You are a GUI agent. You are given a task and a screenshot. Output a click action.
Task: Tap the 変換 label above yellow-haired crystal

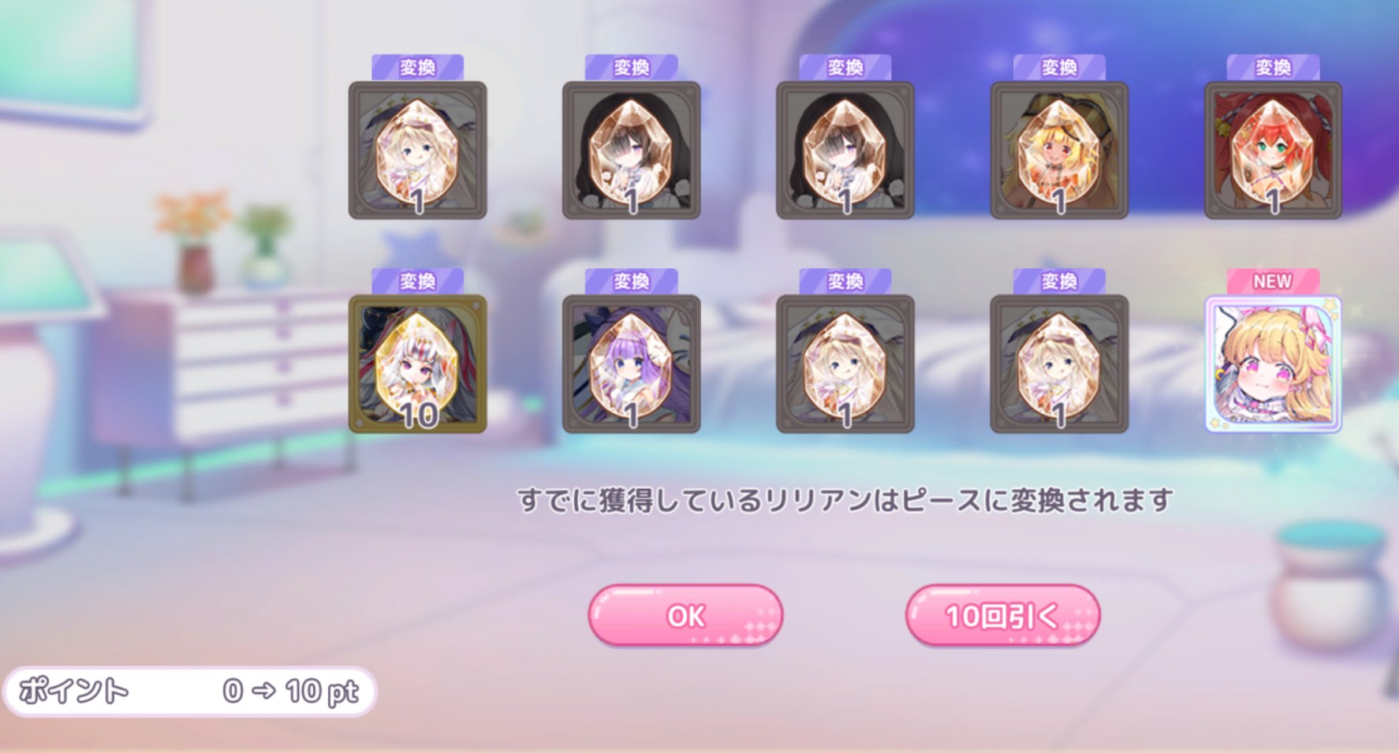click(x=1059, y=67)
